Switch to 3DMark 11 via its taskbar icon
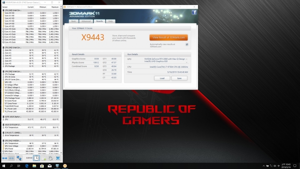 (x=65, y=166)
